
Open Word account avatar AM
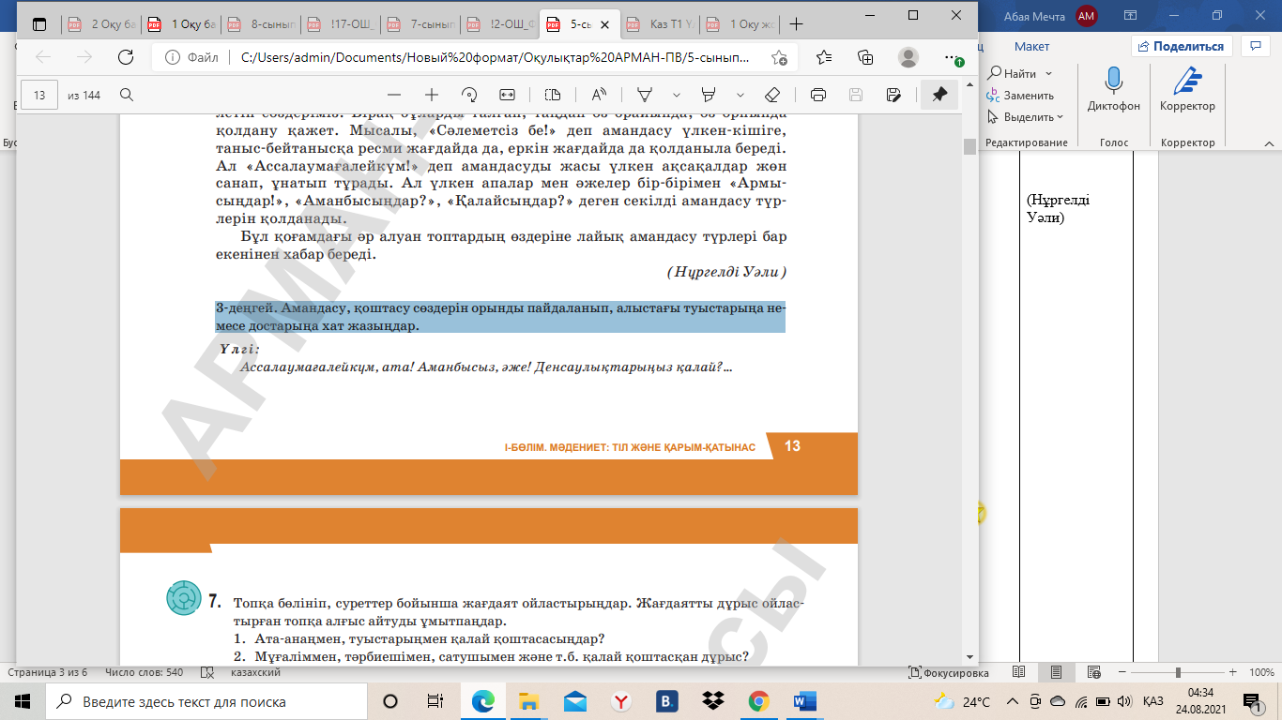(1087, 16)
